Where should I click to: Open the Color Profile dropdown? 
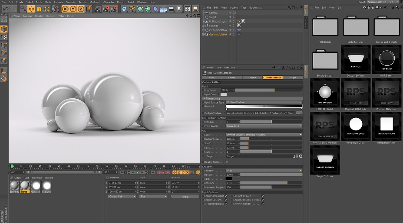tap(264, 126)
